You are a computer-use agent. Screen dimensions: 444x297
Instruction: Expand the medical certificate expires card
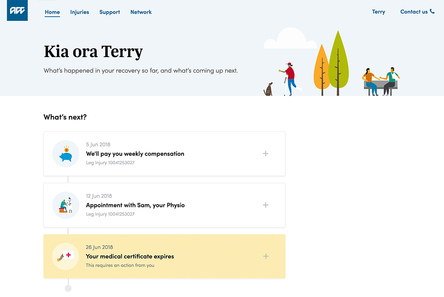(x=265, y=256)
